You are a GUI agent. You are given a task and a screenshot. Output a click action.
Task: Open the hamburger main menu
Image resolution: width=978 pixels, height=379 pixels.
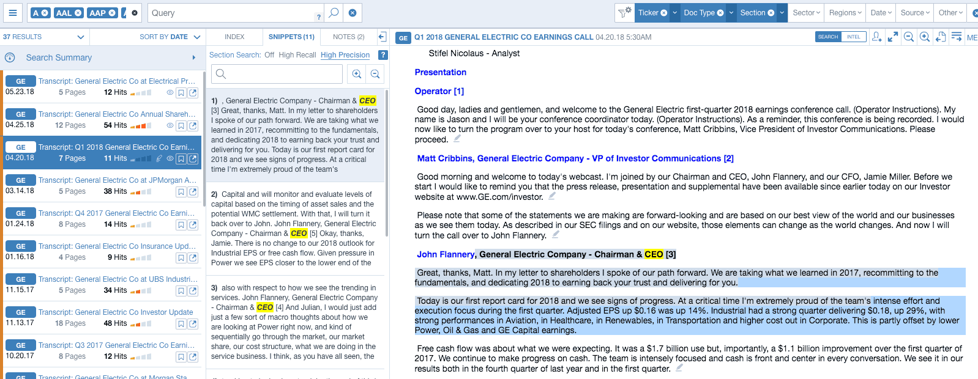(12, 13)
